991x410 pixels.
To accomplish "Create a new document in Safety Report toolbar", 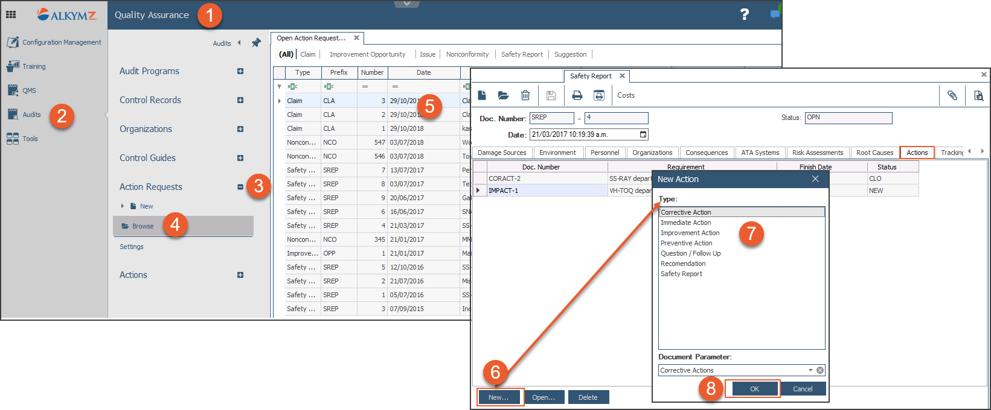I will tap(482, 95).
